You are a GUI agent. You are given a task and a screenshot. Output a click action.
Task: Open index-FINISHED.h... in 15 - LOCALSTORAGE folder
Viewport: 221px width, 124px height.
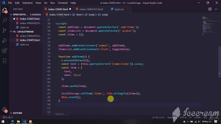26,36
